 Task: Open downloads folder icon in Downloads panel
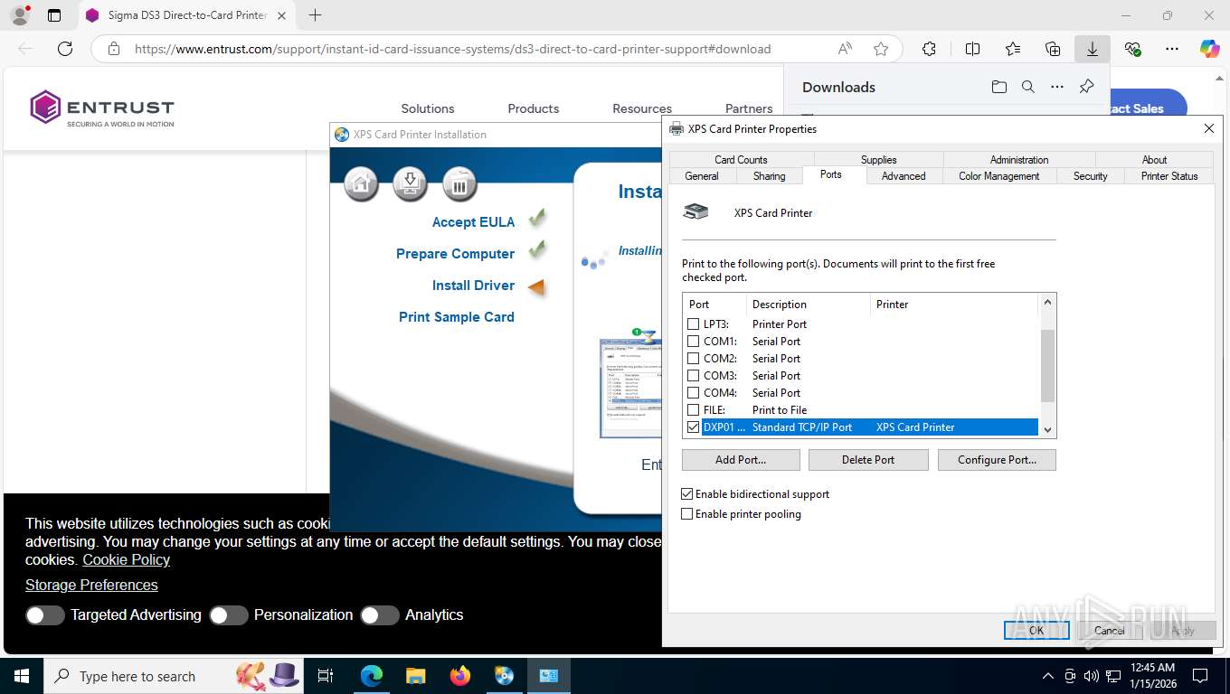pyautogui.click(x=998, y=87)
